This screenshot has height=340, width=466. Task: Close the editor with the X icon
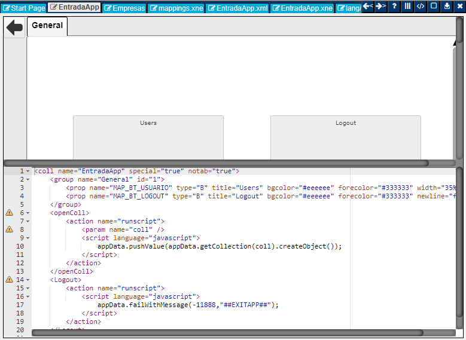[460, 6]
